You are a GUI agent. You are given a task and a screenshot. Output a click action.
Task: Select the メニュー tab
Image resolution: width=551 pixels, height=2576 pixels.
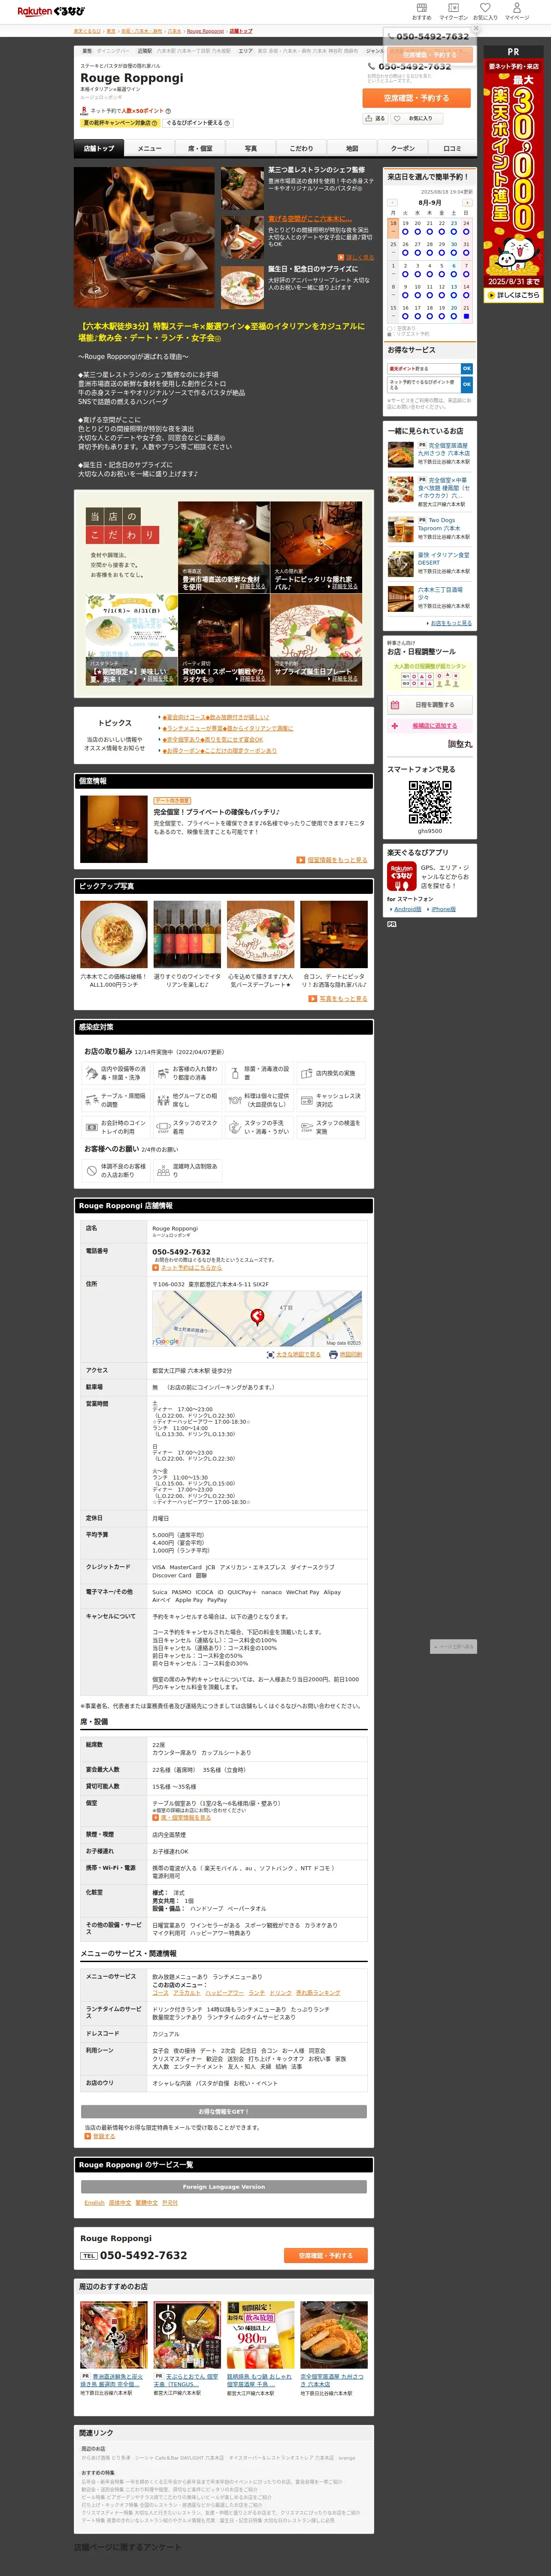pyautogui.click(x=149, y=148)
